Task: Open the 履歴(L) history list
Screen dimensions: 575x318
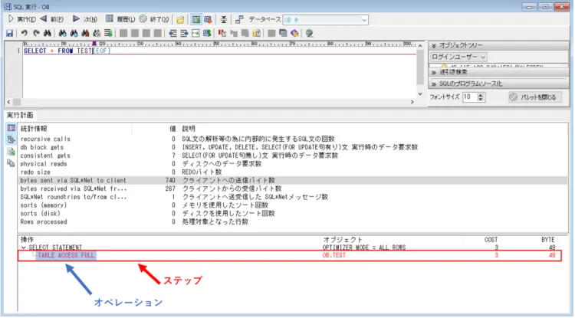Action: tap(120, 19)
